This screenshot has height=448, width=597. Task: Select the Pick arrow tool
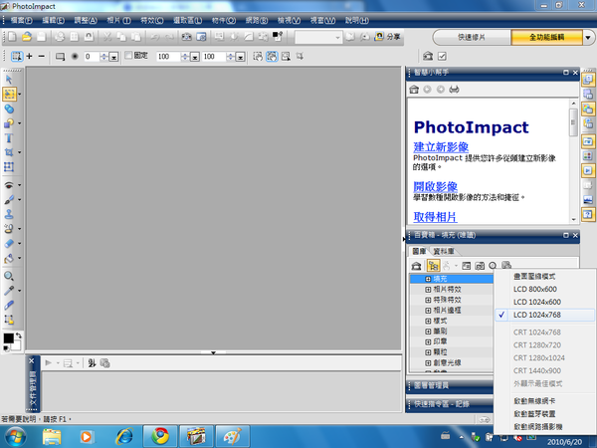click(9, 80)
